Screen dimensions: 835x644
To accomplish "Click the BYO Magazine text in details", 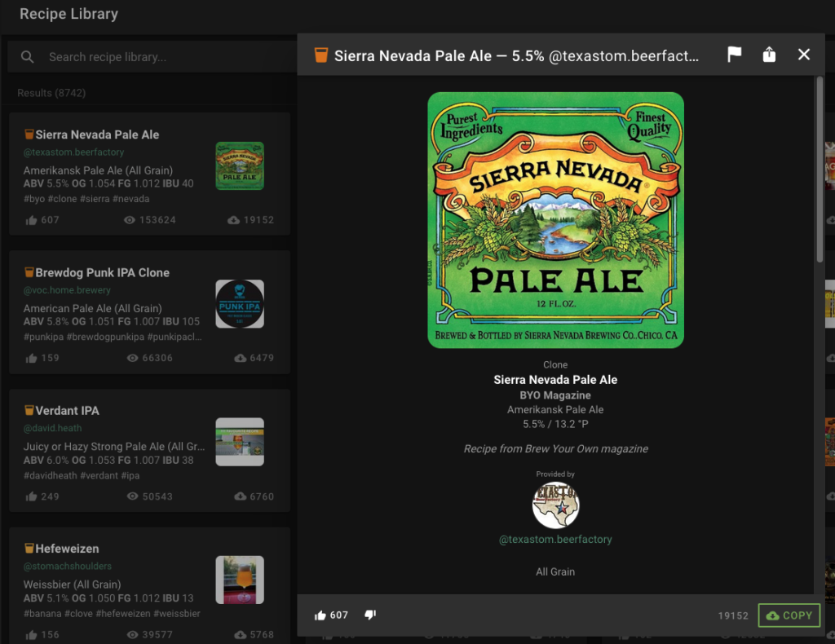I will (555, 395).
